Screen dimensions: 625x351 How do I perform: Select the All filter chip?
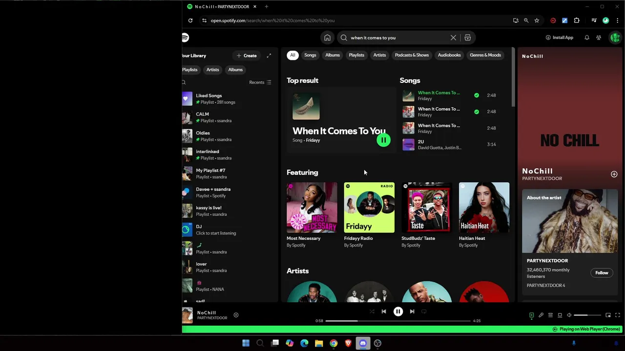[292, 55]
